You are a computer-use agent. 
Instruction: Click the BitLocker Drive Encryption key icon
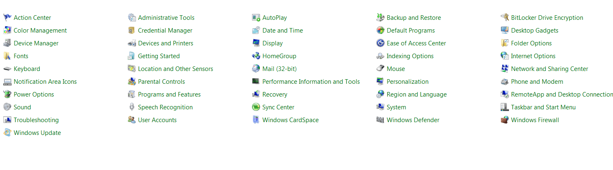coord(505,17)
